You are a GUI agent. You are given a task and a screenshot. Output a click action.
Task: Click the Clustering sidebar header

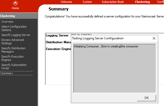8,16
